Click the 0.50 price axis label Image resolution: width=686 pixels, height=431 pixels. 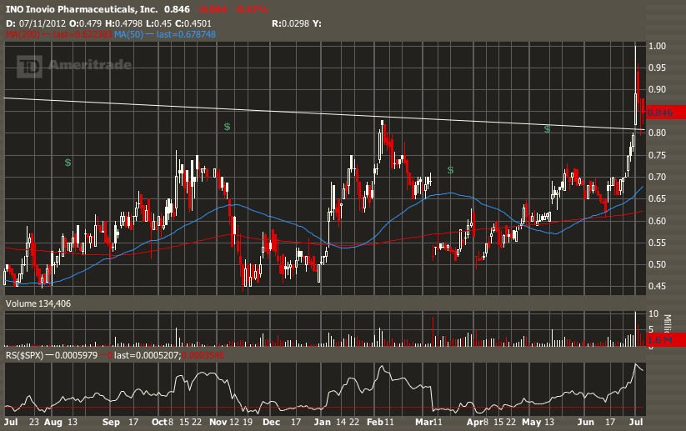pyautogui.click(x=656, y=265)
